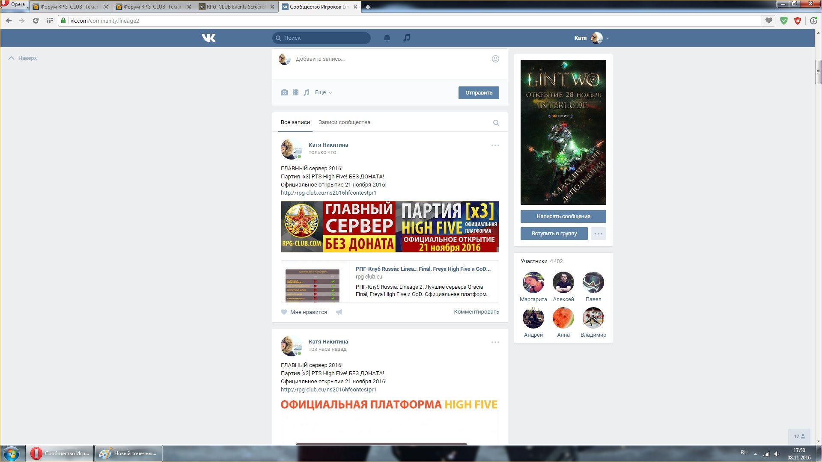Viewport: 822px width, 462px height.
Task: Open rpg-club.eu link in first post
Action: 328,193
